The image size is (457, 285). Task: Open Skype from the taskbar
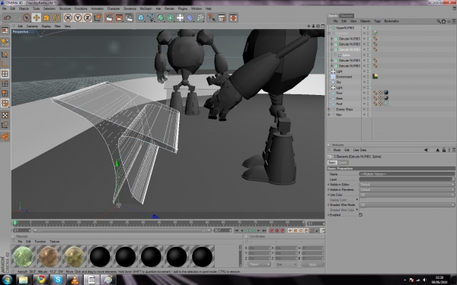tap(58, 280)
